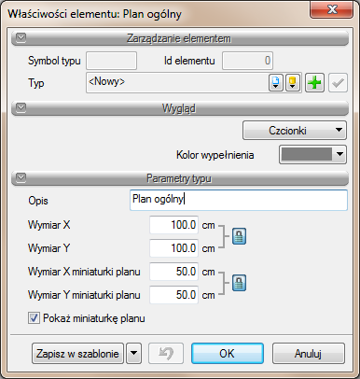
Task: Click the undo arrow button
Action: (166, 354)
